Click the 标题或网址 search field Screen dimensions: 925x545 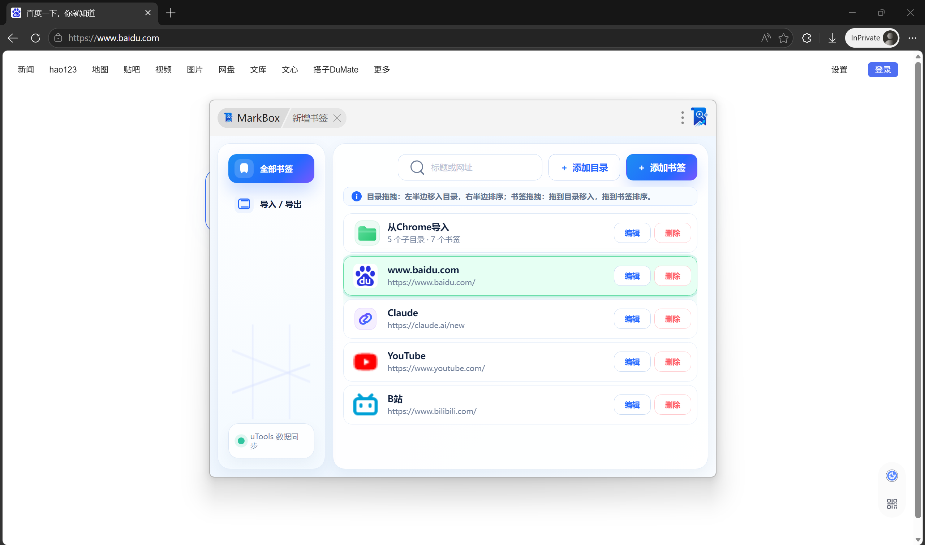(470, 167)
